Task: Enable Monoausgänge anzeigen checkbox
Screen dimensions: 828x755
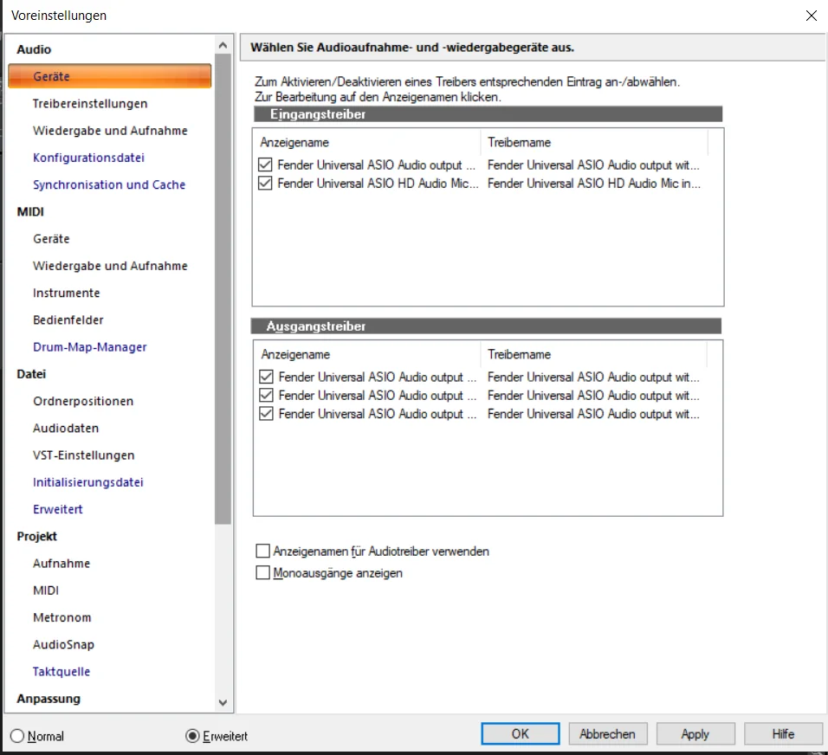Action: tap(262, 572)
